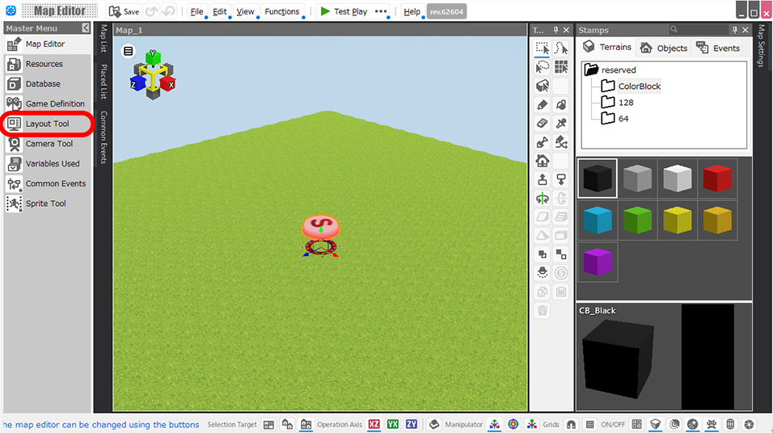
Task: Click the eyedropper tool in tool palette
Action: point(561,124)
